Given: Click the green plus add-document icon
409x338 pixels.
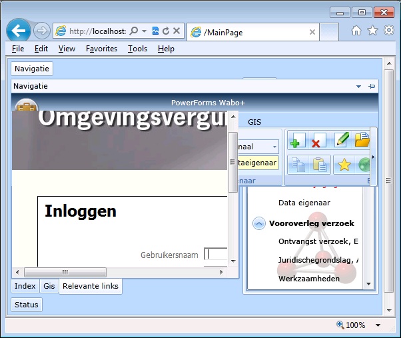Looking at the screenshot, I should (x=298, y=140).
